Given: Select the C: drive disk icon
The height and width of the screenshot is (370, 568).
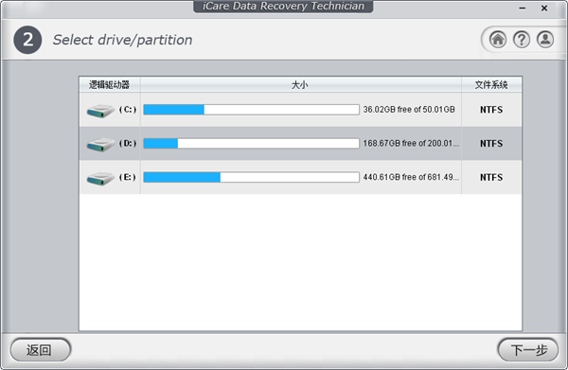Looking at the screenshot, I should pyautogui.click(x=100, y=111).
